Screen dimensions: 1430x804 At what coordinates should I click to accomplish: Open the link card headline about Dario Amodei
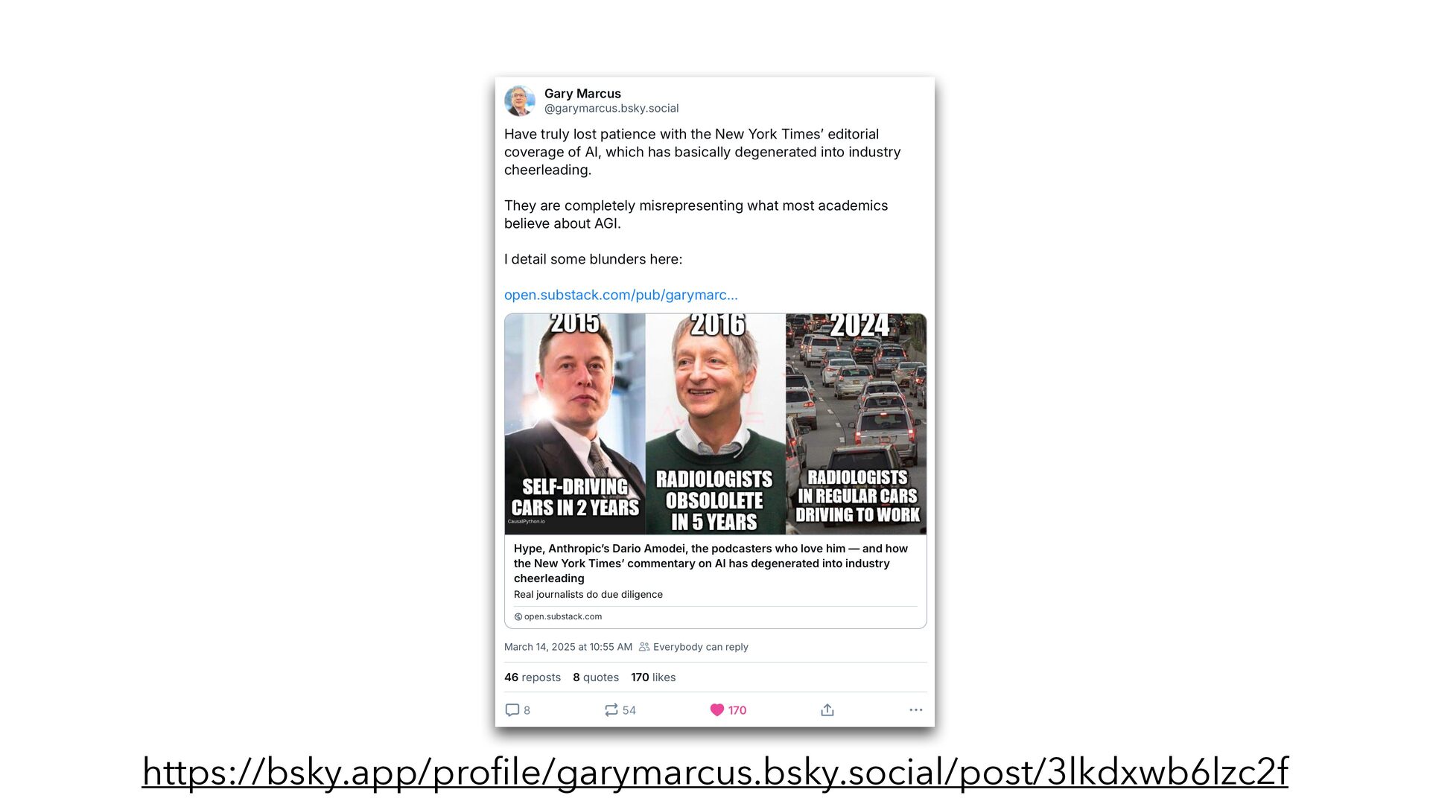pyautogui.click(x=711, y=564)
